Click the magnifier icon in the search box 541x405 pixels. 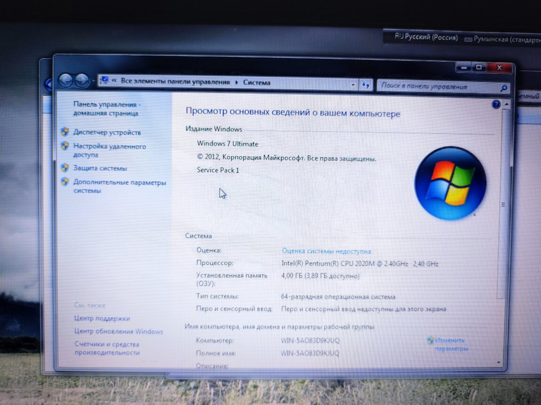coord(503,88)
